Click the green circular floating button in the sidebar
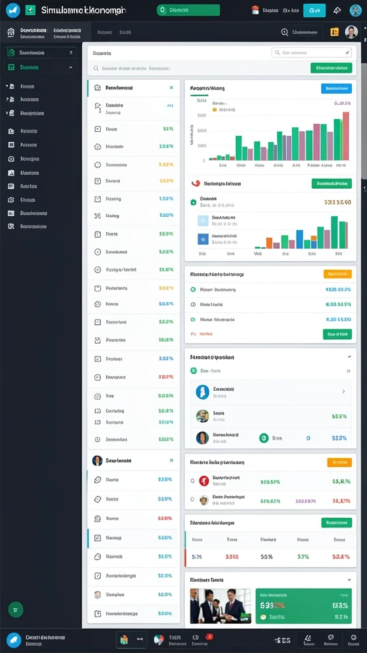The width and height of the screenshot is (367, 653). tap(15, 610)
